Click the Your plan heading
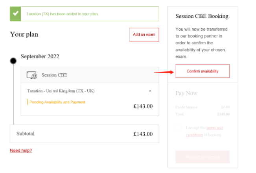Image resolution: width=256 pixels, height=173 pixels. click(24, 35)
